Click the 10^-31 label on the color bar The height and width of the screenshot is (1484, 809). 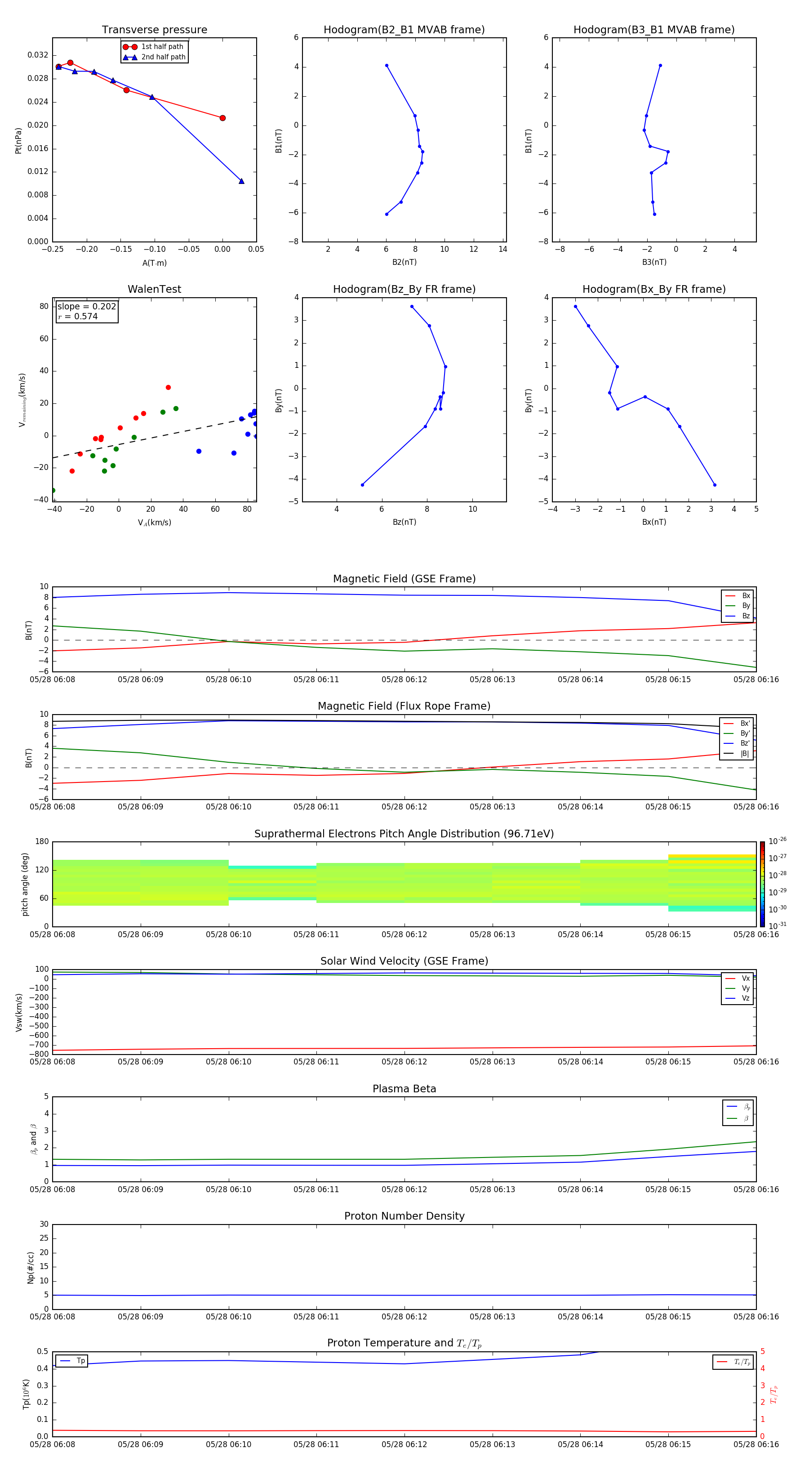778,926
